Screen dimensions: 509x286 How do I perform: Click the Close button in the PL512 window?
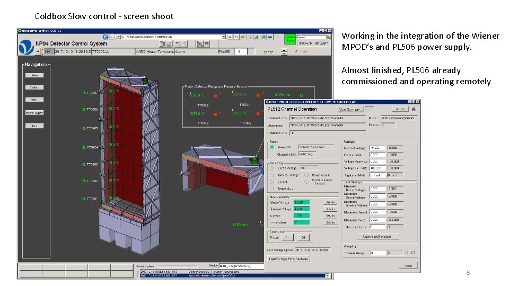[408, 265]
